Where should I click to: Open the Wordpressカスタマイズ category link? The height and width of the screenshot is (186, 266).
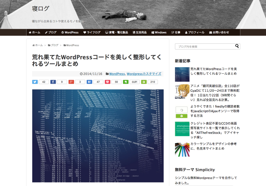coord(144,74)
